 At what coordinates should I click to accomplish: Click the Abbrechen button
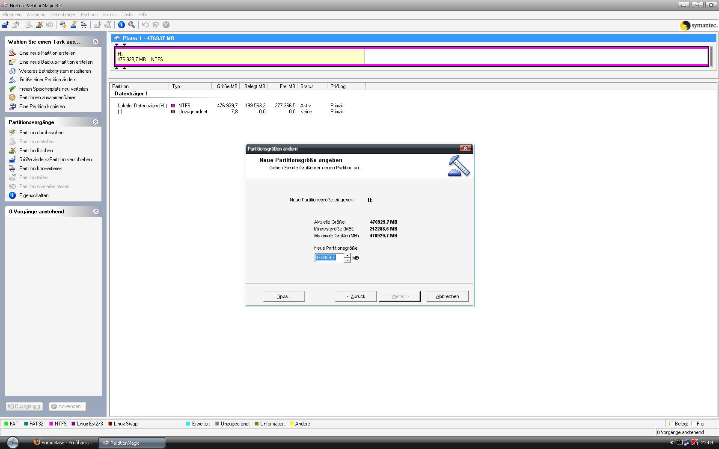click(447, 296)
